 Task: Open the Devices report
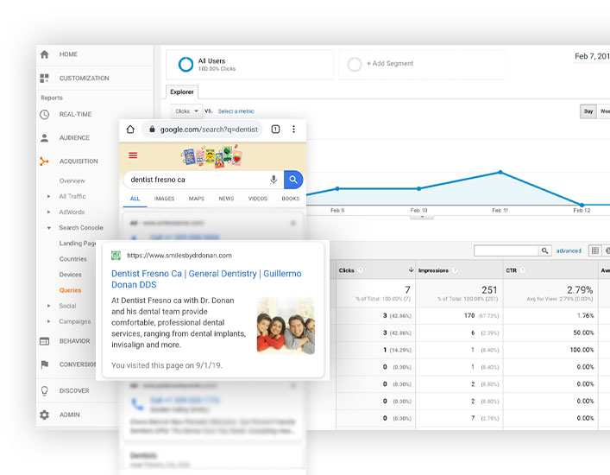point(71,275)
